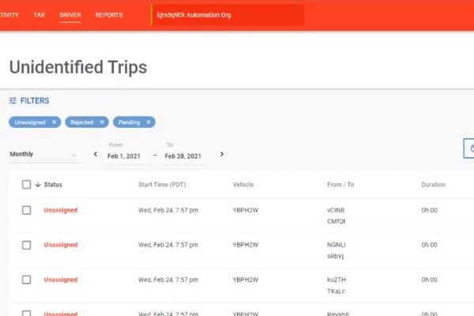The image size is (474, 316).
Task: Toggle the select-all checkbox in header
Action: click(26, 184)
